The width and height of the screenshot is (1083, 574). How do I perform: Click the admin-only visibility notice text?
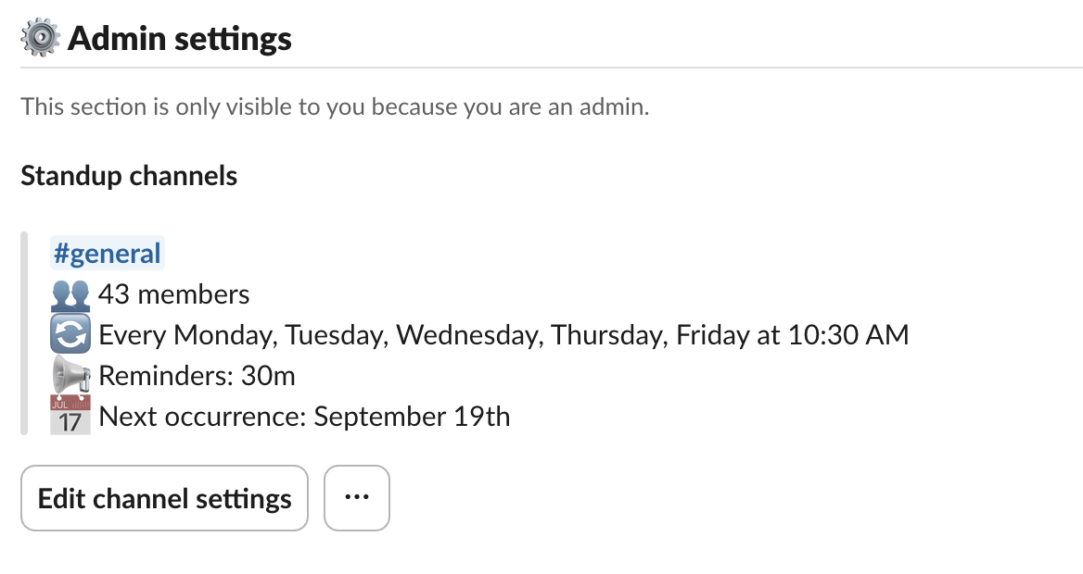point(335,106)
